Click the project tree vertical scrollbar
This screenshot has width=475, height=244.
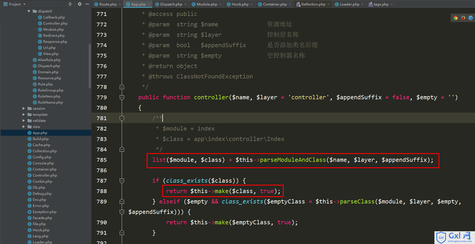click(x=90, y=66)
